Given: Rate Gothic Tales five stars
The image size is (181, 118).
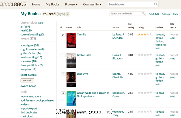Looking at the screenshot, I should (x=151, y=55).
